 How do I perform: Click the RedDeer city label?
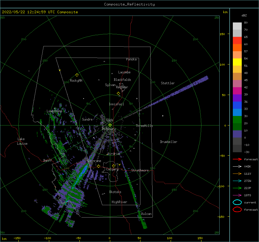[122, 87]
